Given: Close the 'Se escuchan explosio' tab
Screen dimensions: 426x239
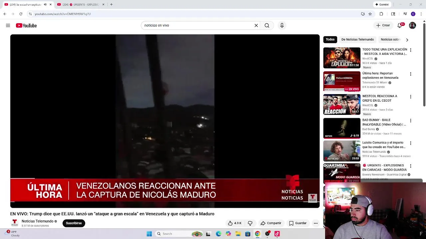Looking at the screenshot, I should (51, 5).
